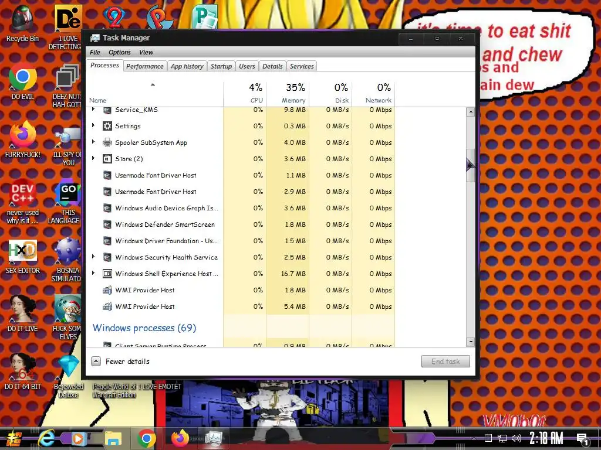The image size is (601, 450).
Task: Select the 5.4 MB WMI Provider Host
Action: pos(241,306)
